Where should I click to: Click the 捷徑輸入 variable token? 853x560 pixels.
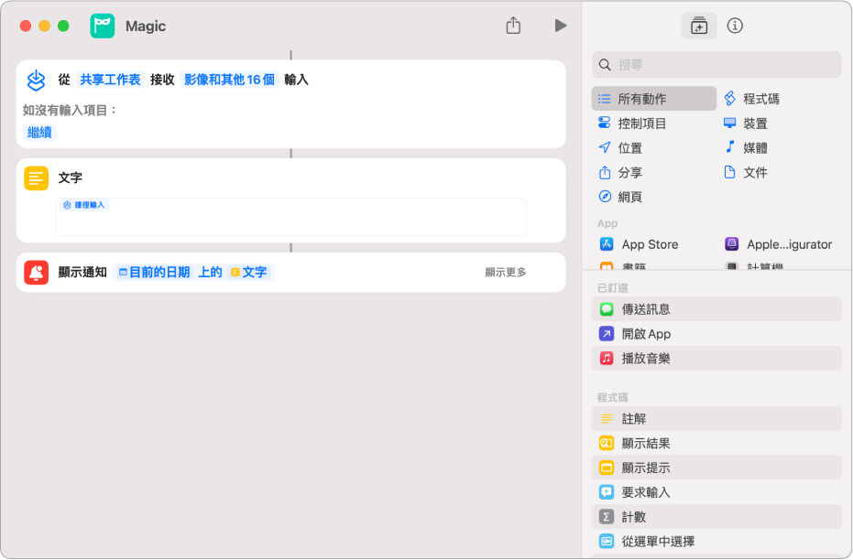point(83,205)
